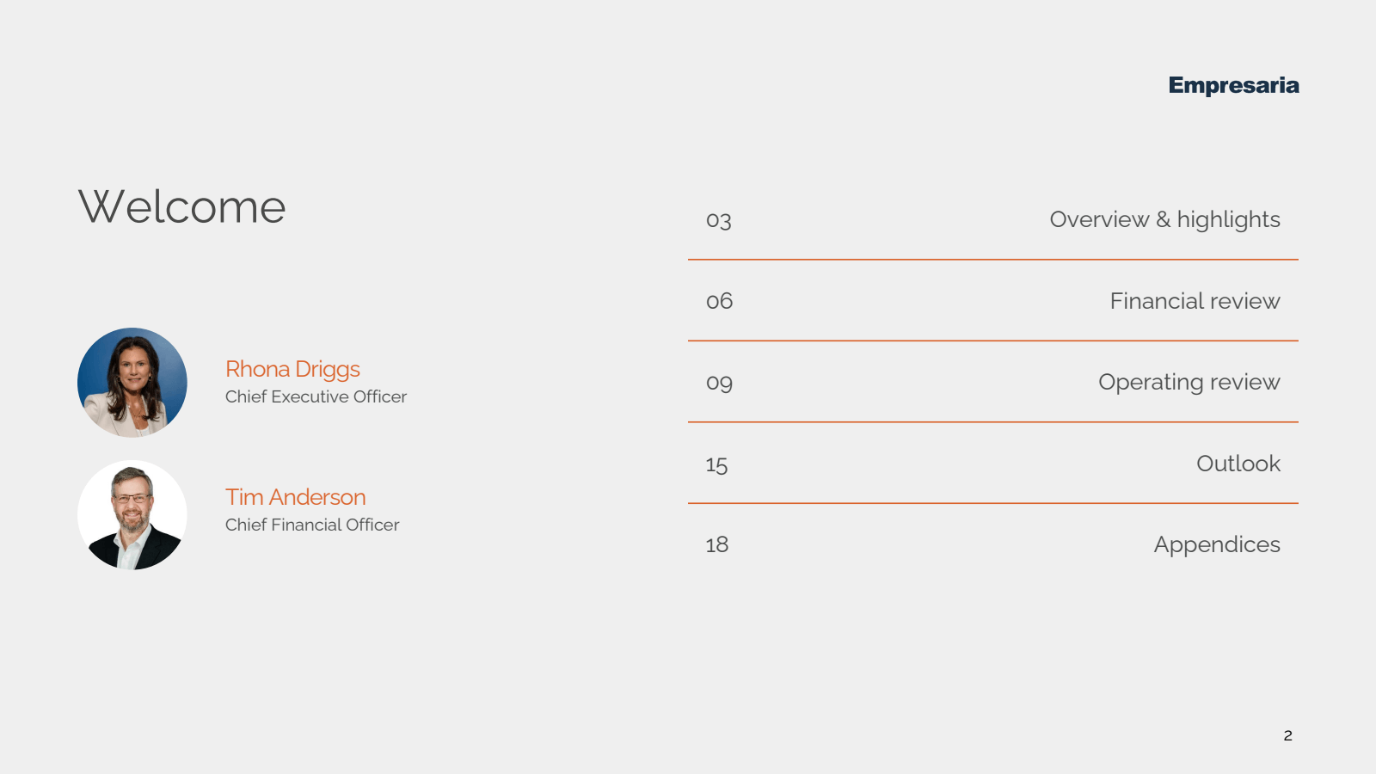Screen dimensions: 1376x774
Task: Navigate to the Appendices section
Action: (x=1217, y=544)
